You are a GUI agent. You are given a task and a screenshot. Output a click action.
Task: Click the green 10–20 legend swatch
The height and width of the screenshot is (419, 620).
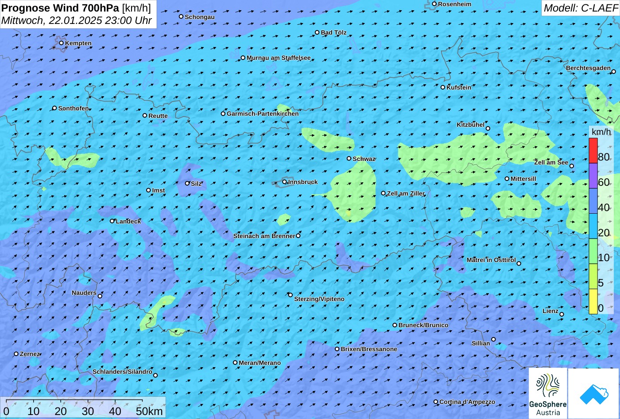(x=593, y=251)
